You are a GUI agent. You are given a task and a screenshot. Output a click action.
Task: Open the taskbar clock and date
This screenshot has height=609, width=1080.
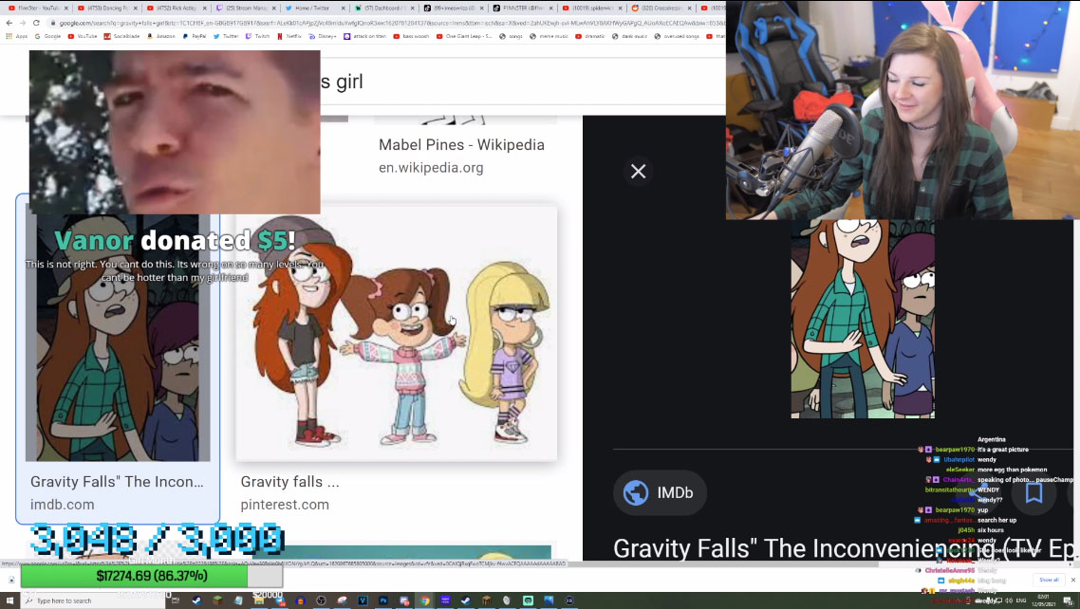(x=1044, y=600)
